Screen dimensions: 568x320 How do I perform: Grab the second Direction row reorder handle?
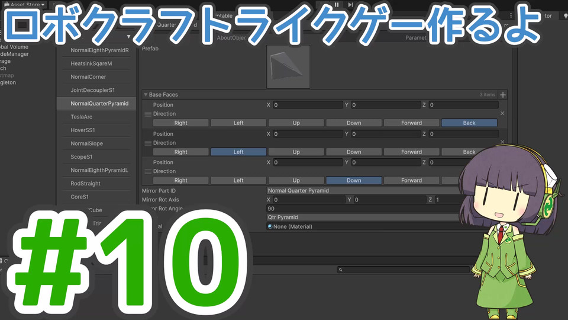148,143
